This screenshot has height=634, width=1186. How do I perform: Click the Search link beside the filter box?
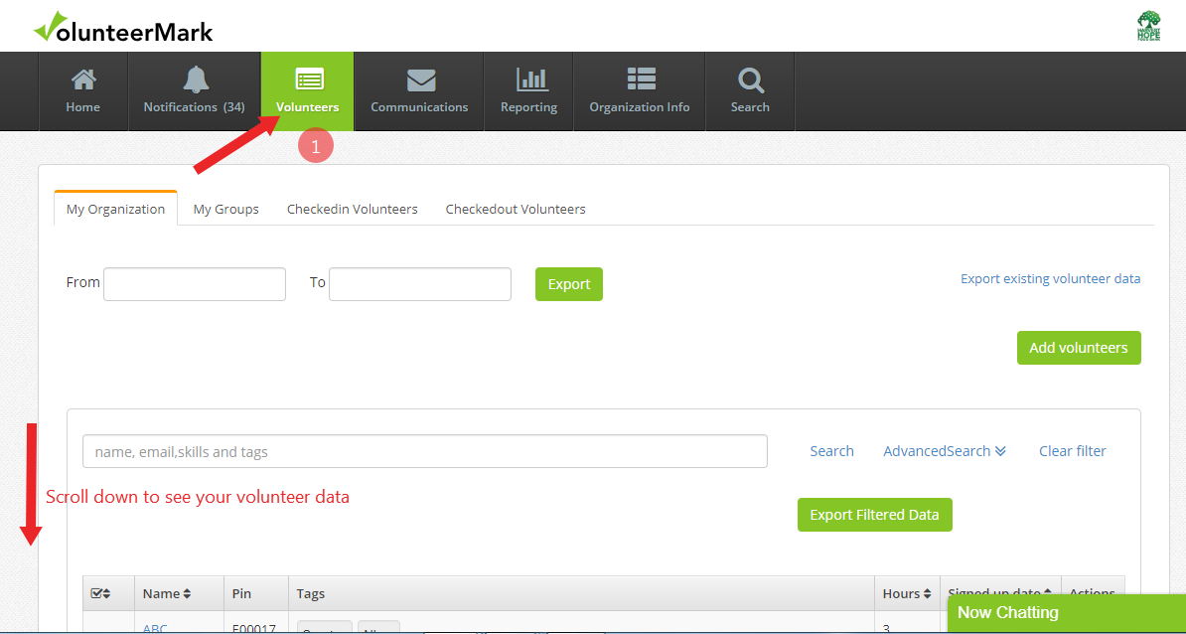point(832,451)
